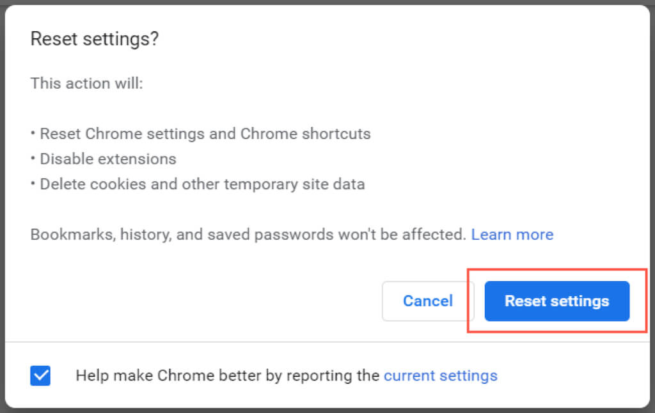Click the "Reset settings?" dialog title
The height and width of the screenshot is (413, 655).
click(x=95, y=39)
